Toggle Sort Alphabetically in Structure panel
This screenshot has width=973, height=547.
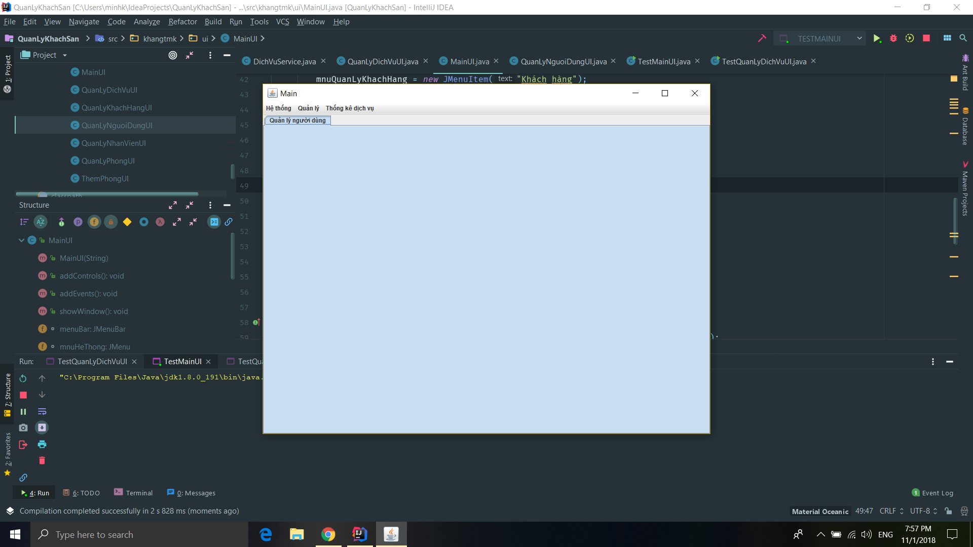(x=41, y=222)
